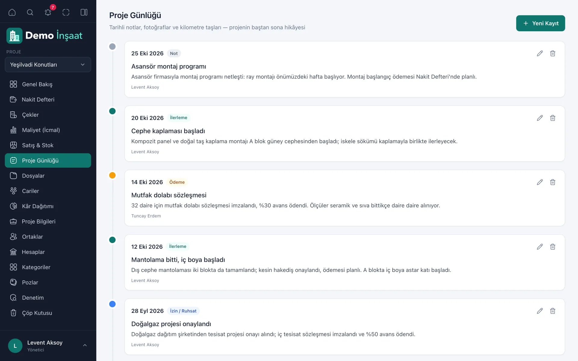Screen dimensions: 578x361
Task: Go to Kâr Dağıtımı
Action: pyautogui.click(x=48, y=206)
